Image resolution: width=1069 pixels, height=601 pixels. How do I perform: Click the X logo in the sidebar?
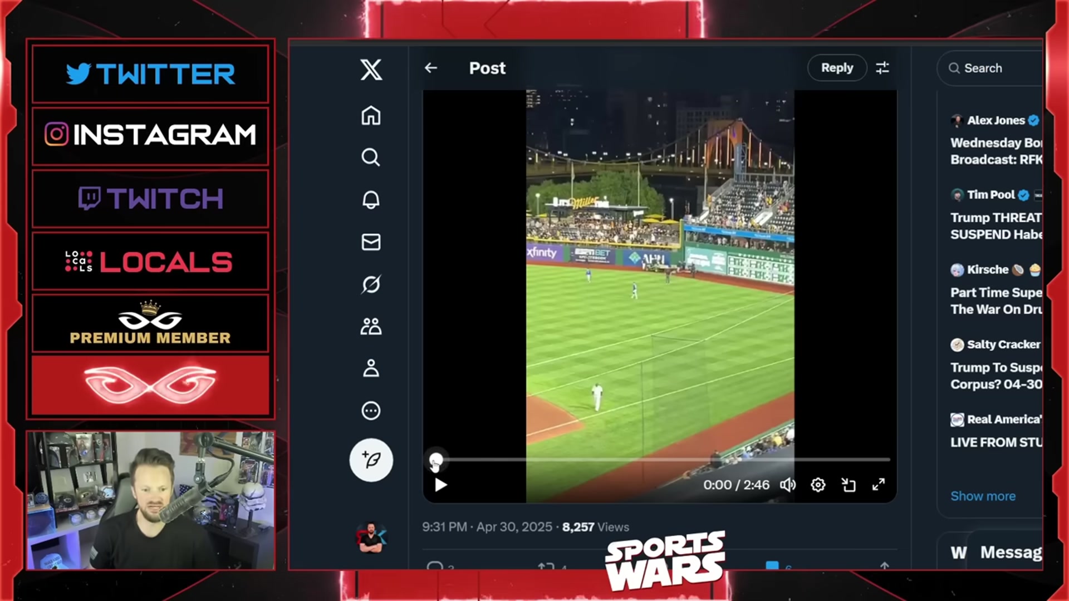(x=371, y=70)
